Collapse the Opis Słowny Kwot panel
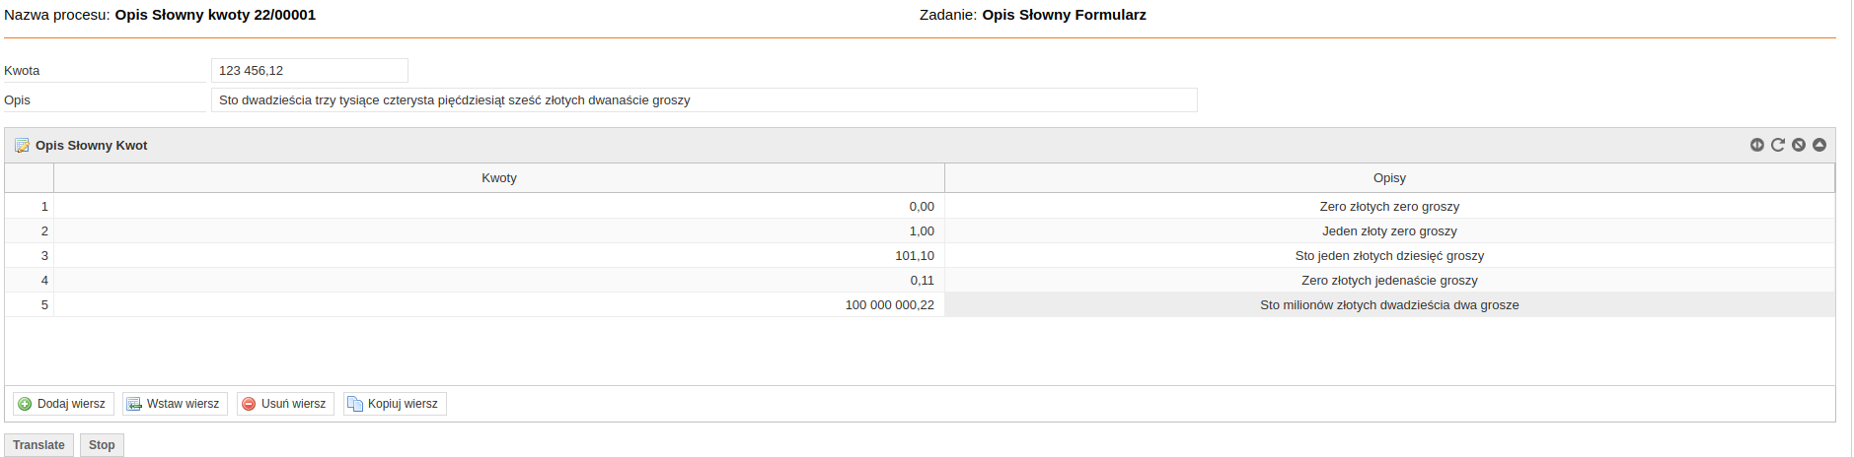The height and width of the screenshot is (457, 1854). pyautogui.click(x=1819, y=145)
